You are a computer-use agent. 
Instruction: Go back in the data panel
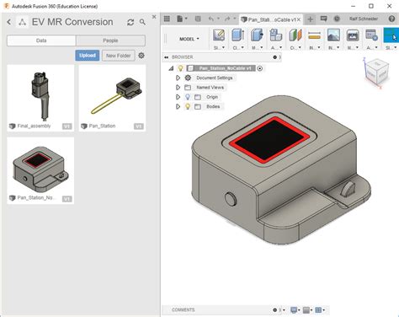point(9,22)
